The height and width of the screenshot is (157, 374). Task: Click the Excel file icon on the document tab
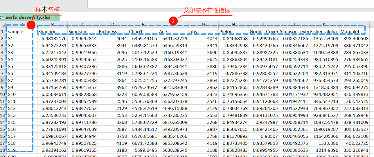pos(2,17)
